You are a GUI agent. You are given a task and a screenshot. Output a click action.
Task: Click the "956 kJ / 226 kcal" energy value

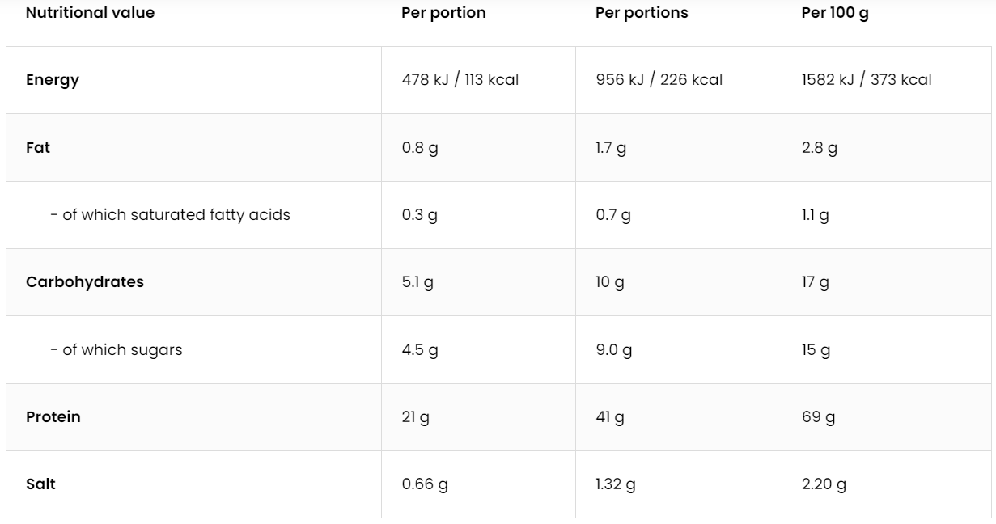coord(659,80)
